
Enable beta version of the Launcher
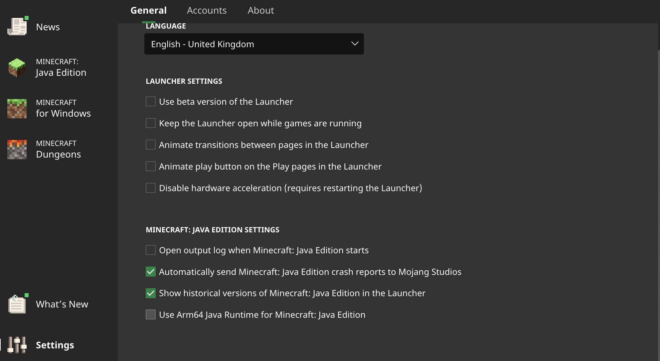[x=151, y=101]
